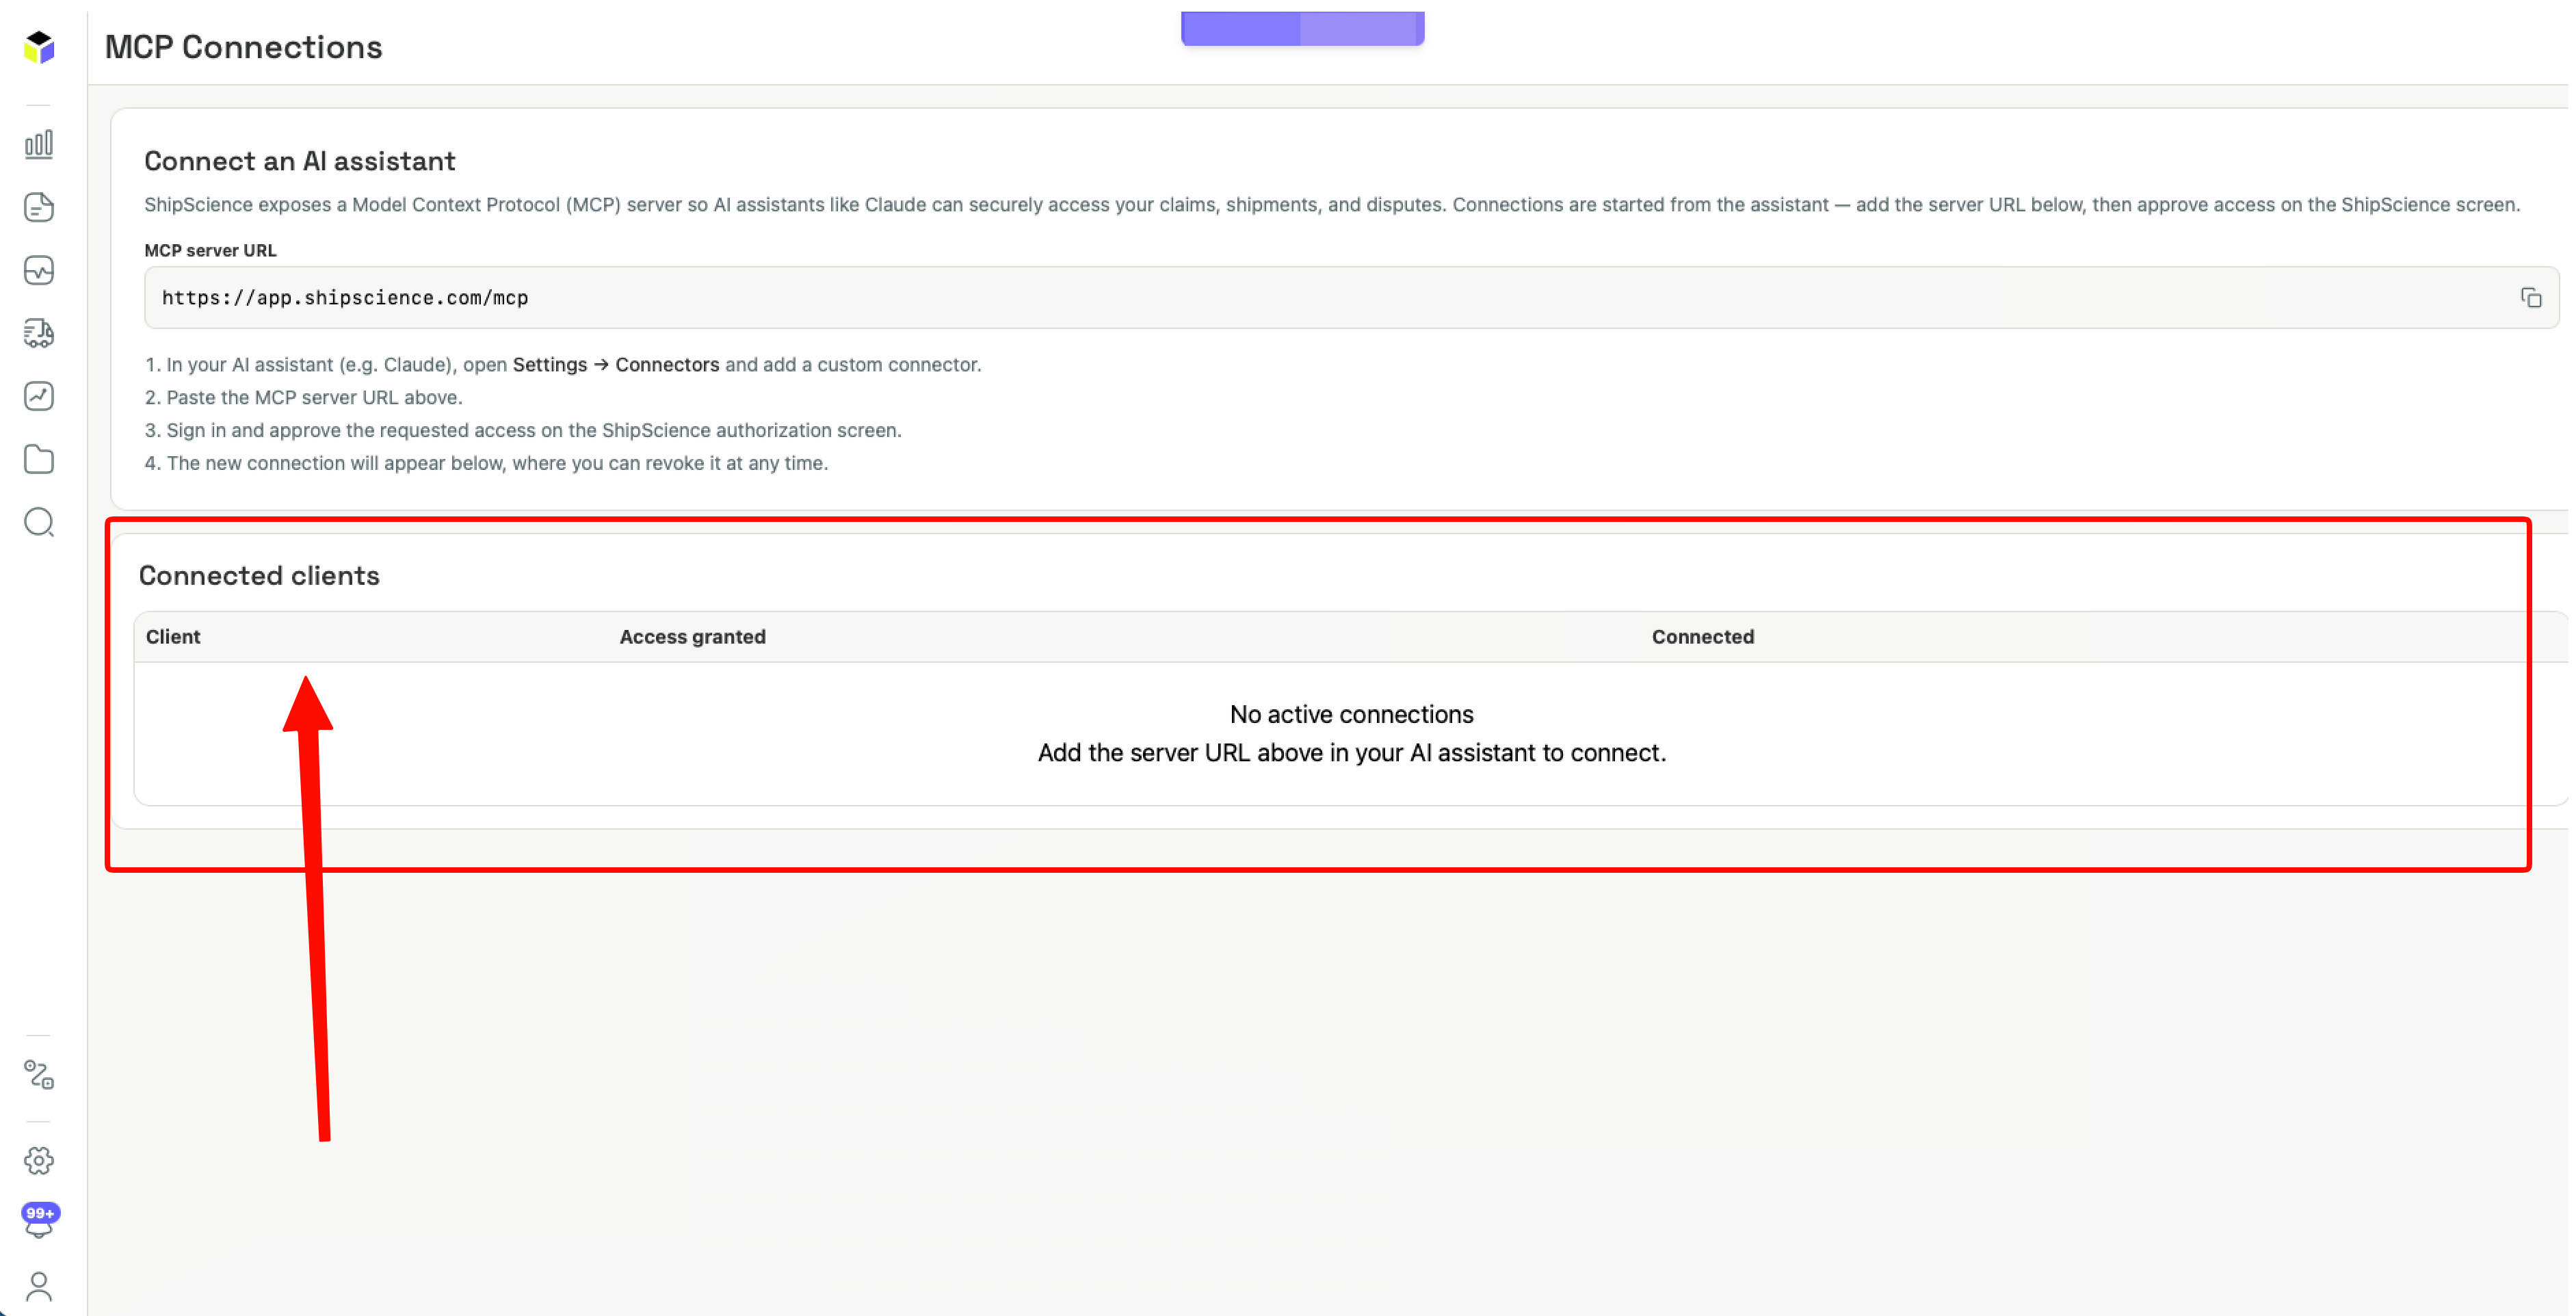
Task: Click the MCP server URL field
Action: 1351,298
